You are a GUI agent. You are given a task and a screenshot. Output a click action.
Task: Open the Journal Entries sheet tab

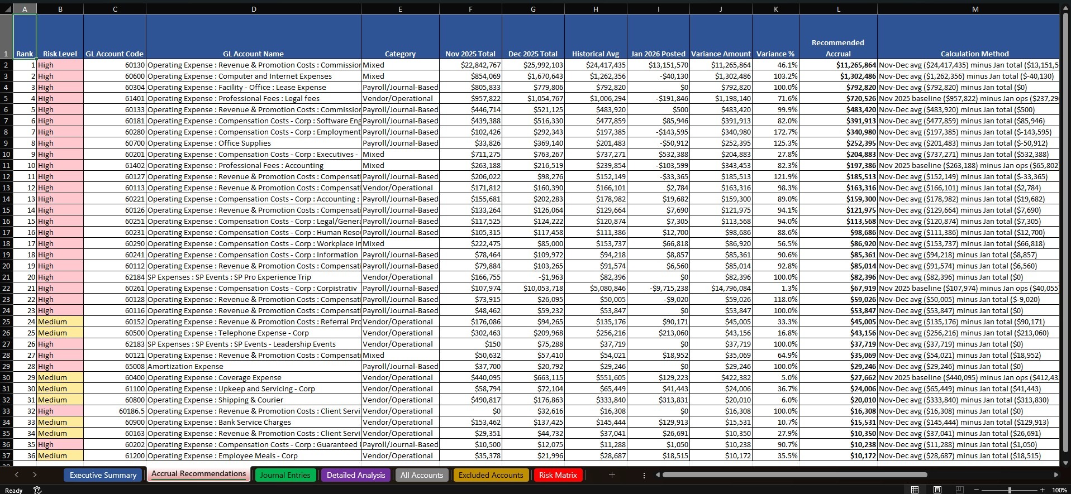pos(285,475)
